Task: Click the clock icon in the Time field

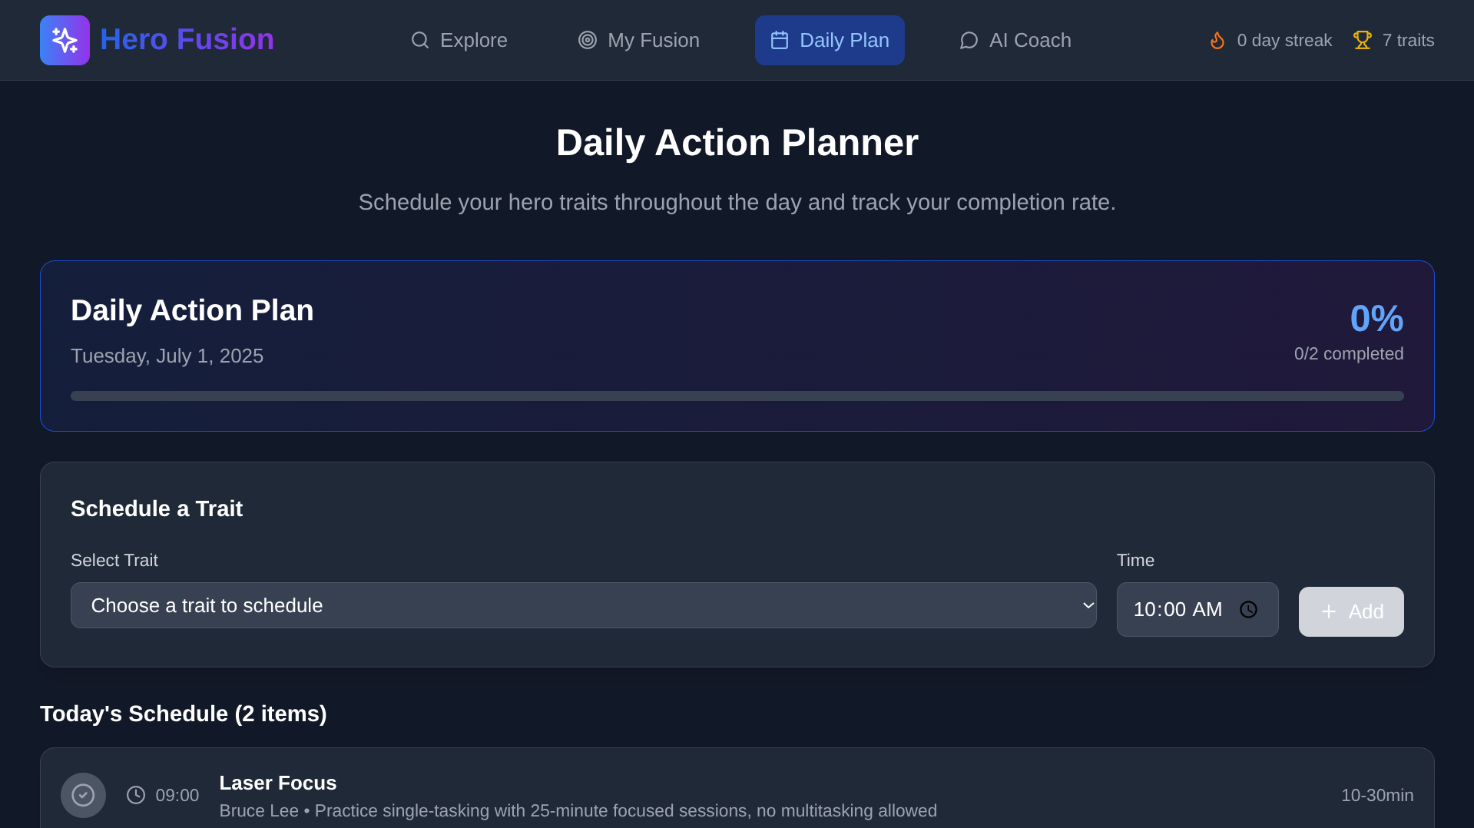Action: click(x=1248, y=609)
